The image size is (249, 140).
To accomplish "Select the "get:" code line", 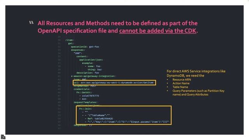I will pos(71,43).
